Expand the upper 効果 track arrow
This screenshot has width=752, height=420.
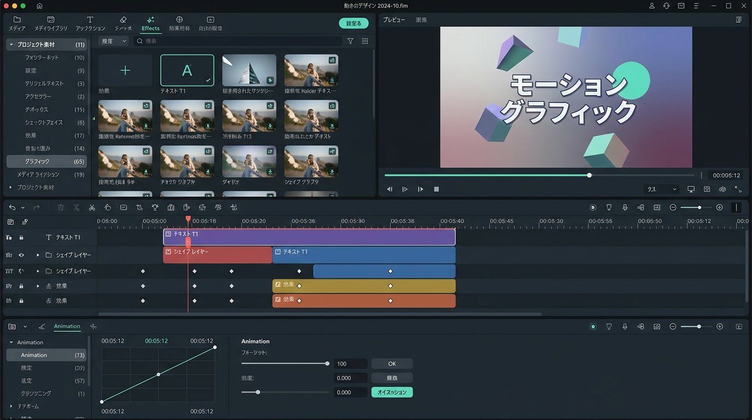pyautogui.click(x=38, y=286)
